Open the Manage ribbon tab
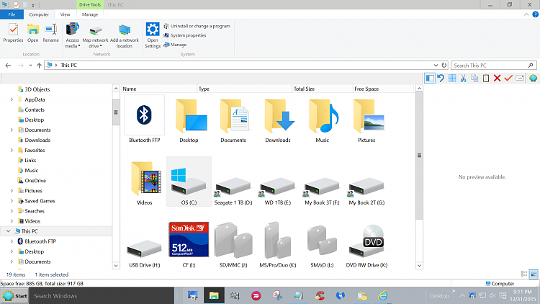The height and width of the screenshot is (304, 540). [x=90, y=14]
